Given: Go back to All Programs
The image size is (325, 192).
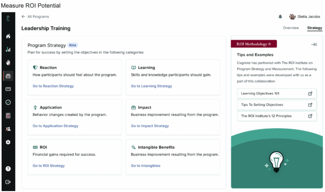Looking at the screenshot, I should [x=35, y=16].
